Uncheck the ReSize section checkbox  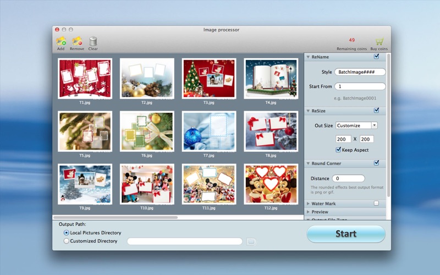pyautogui.click(x=376, y=111)
